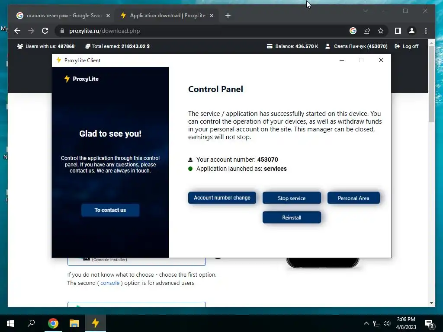Switch to the Google Search tab
Image resolution: width=443 pixels, height=332 pixels.
click(63, 16)
